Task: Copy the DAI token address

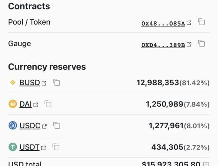Action: [48, 104]
